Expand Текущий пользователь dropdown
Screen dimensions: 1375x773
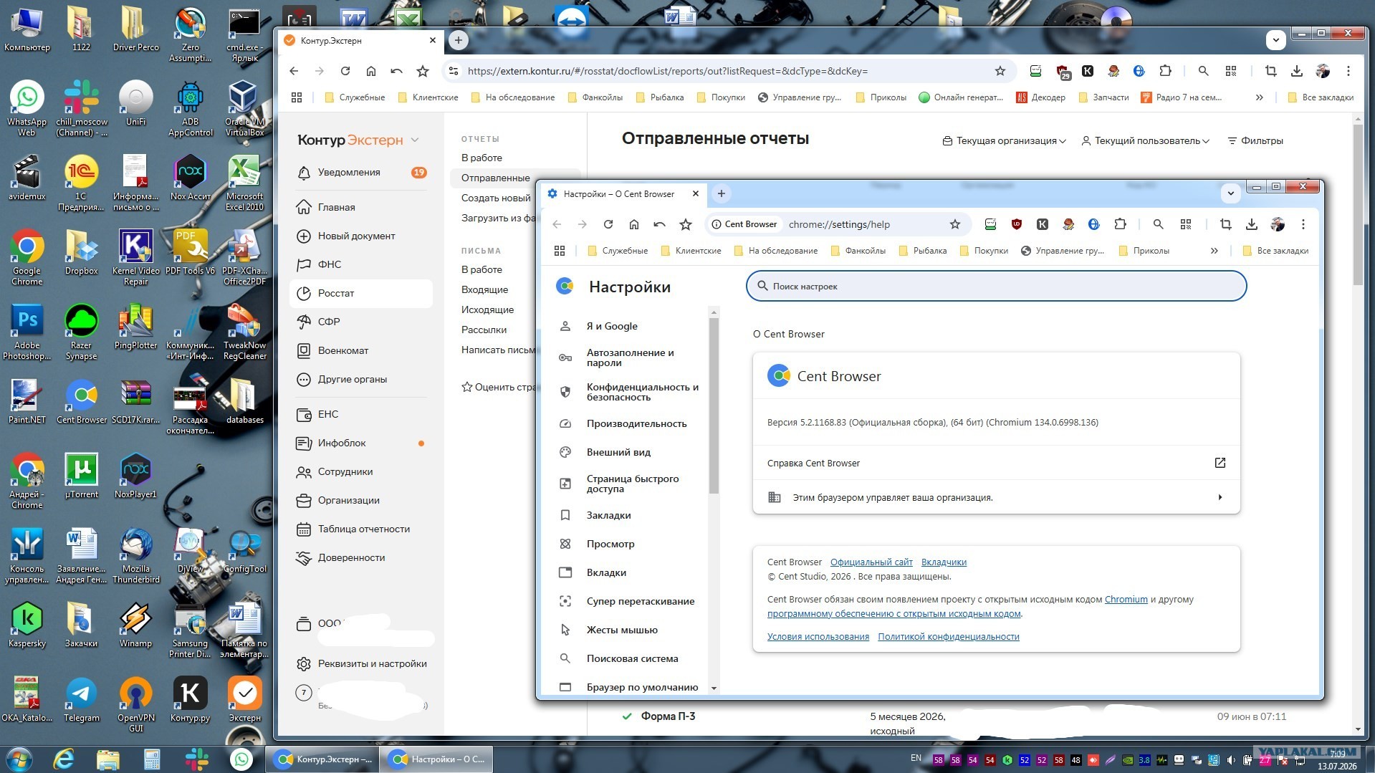(x=1145, y=140)
